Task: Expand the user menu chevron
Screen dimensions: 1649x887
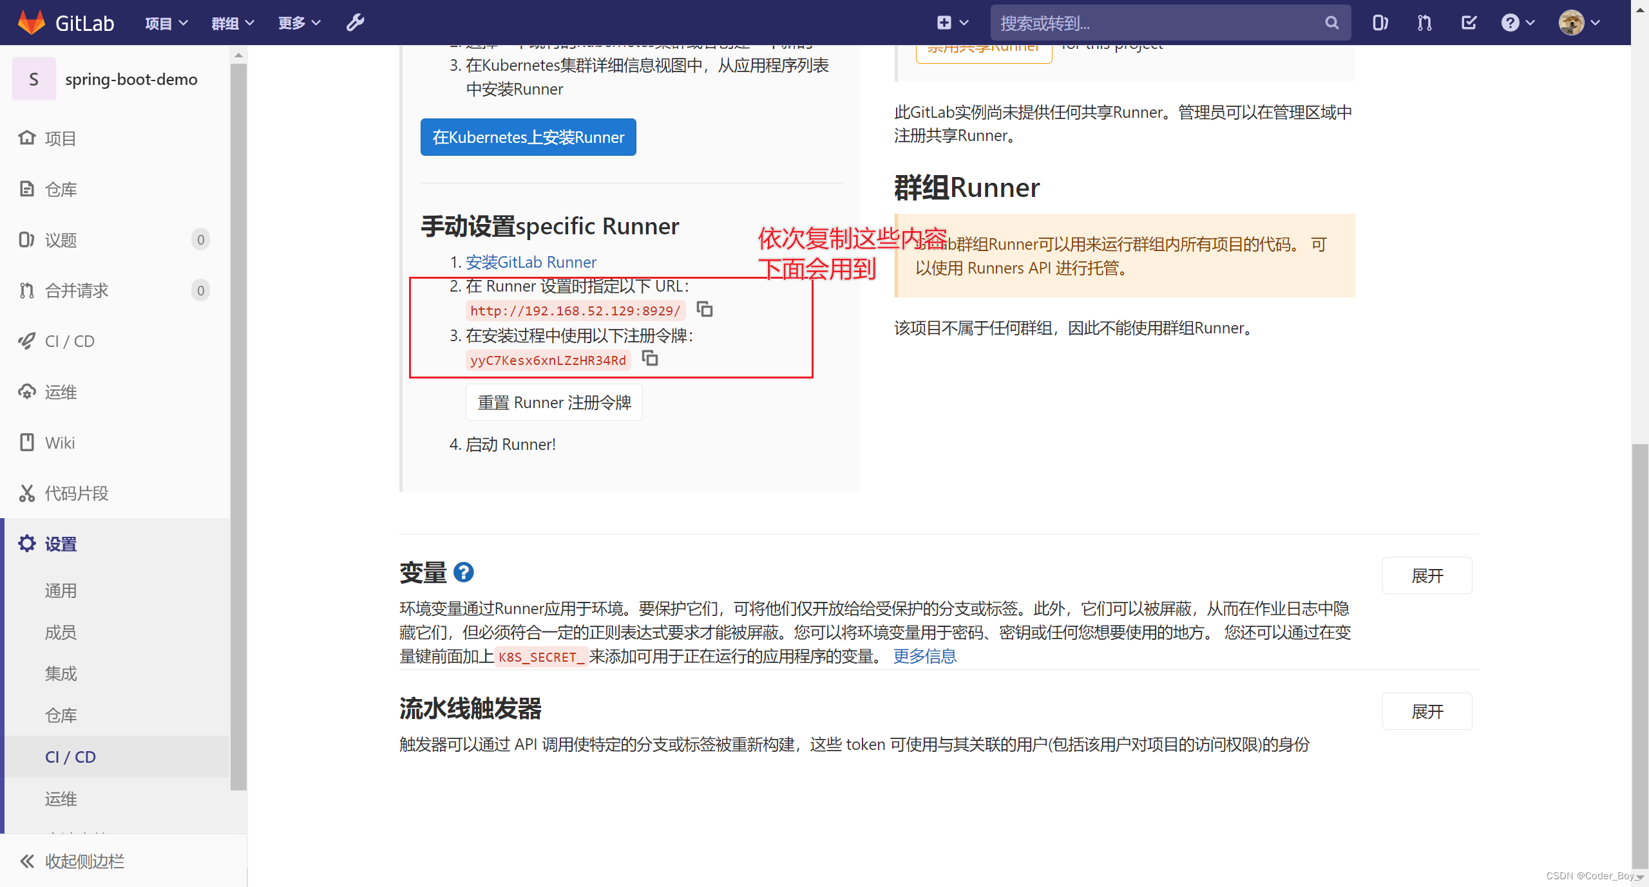Action: 1596,23
